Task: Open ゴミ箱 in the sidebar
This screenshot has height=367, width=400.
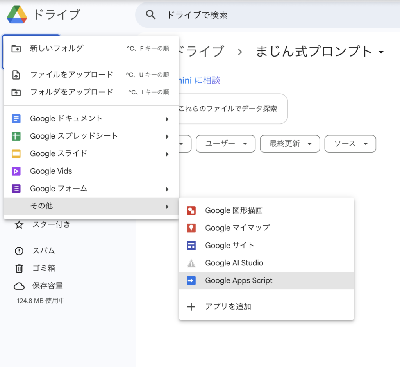Action: click(x=43, y=268)
